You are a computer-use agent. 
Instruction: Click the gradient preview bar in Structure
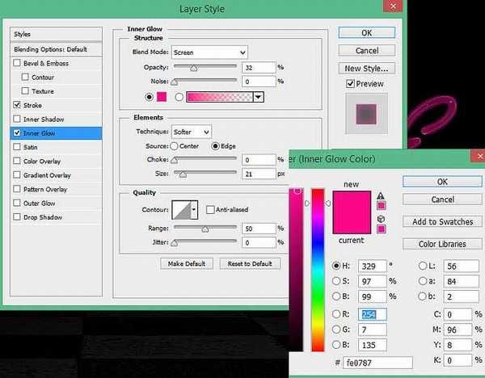click(x=220, y=97)
